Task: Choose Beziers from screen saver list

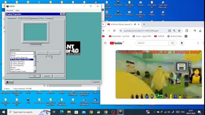Action: pyautogui.click(x=13, y=67)
